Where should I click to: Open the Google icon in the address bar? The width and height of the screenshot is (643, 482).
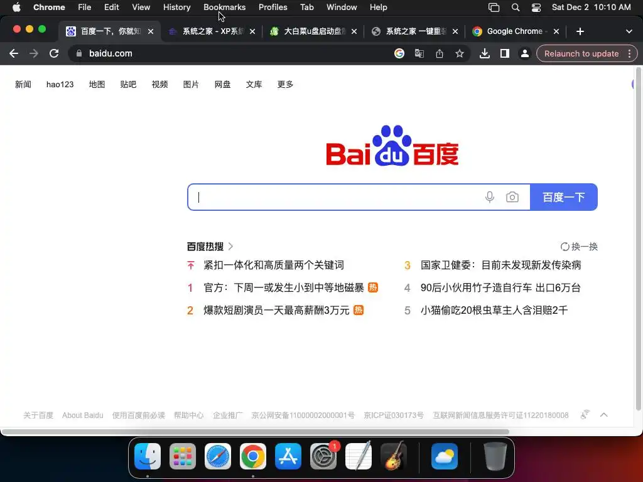(399, 53)
